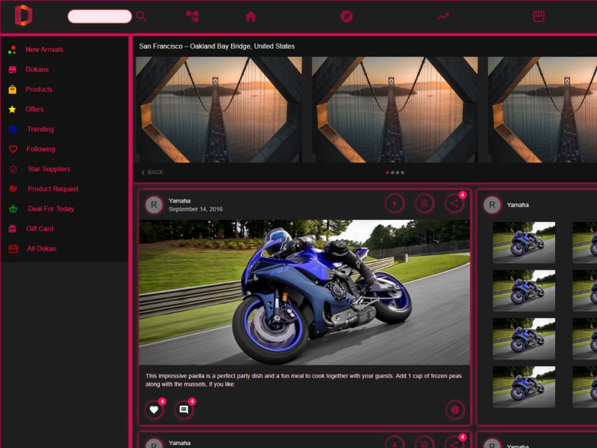Open the trending chart tab in header
Image resolution: width=597 pixels, height=448 pixels.
tap(443, 16)
